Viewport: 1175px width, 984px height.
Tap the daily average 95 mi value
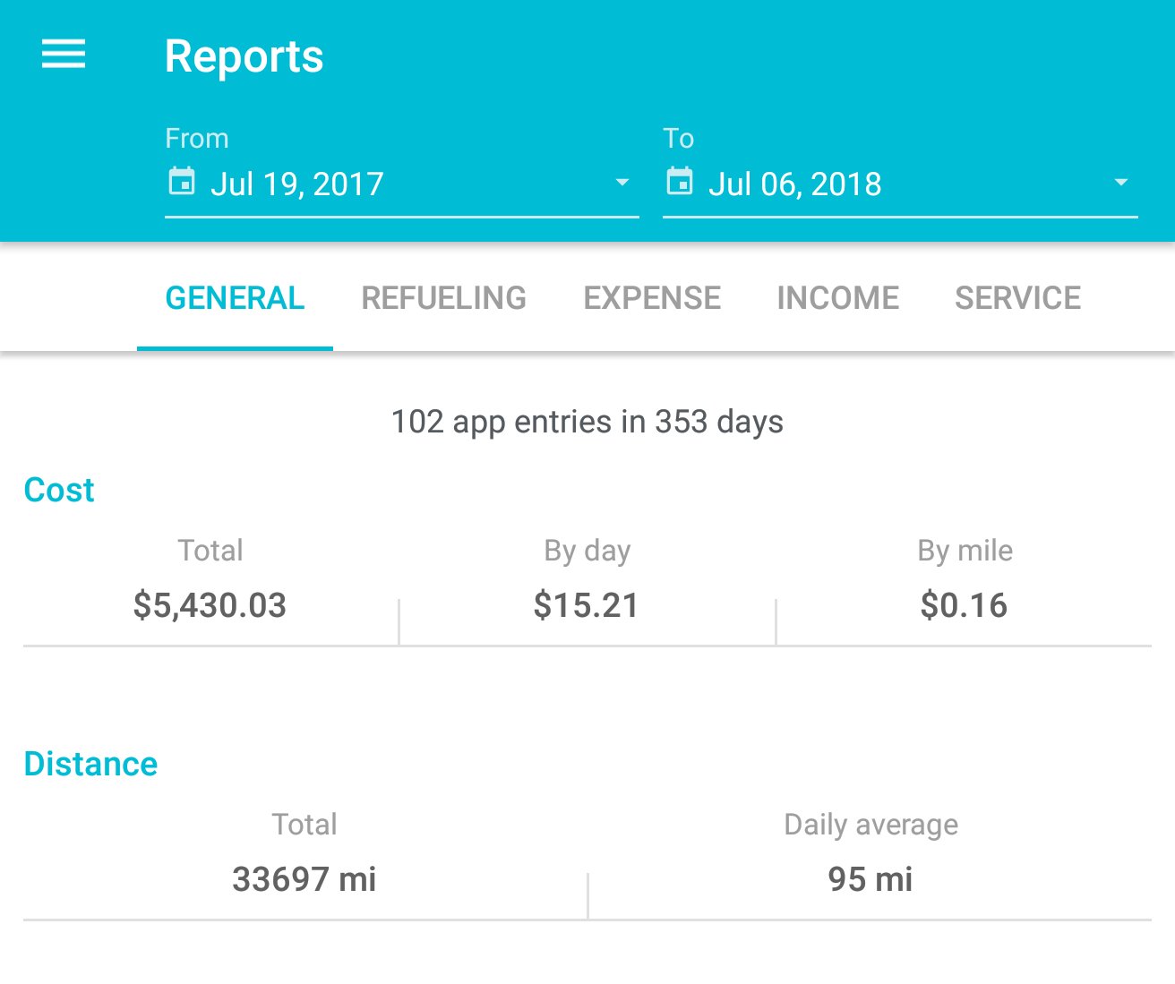coord(870,879)
